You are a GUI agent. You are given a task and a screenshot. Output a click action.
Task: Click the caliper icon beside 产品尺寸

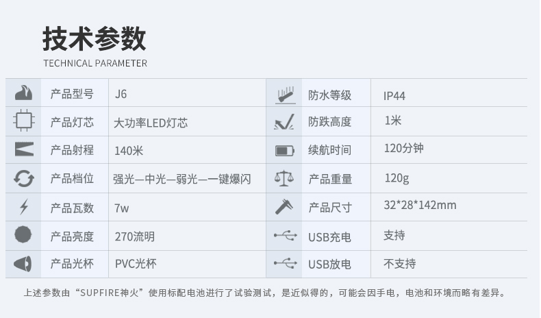coord(284,206)
